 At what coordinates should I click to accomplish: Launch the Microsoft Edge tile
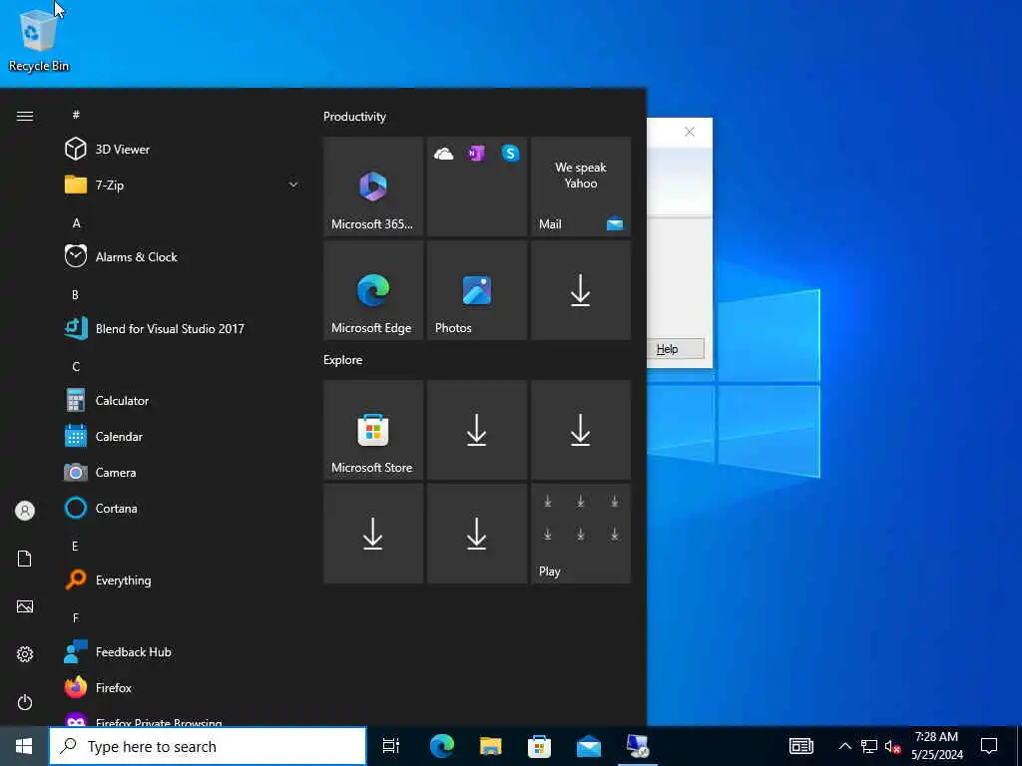373,290
